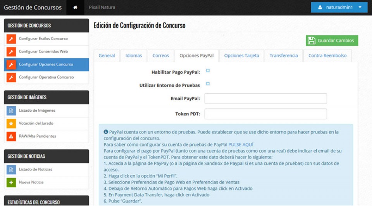Click wrench icon beside Configurar Contenidos Web

pyautogui.click(x=11, y=51)
